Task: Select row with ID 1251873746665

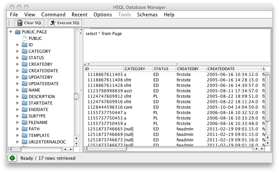Action: click(x=175, y=129)
